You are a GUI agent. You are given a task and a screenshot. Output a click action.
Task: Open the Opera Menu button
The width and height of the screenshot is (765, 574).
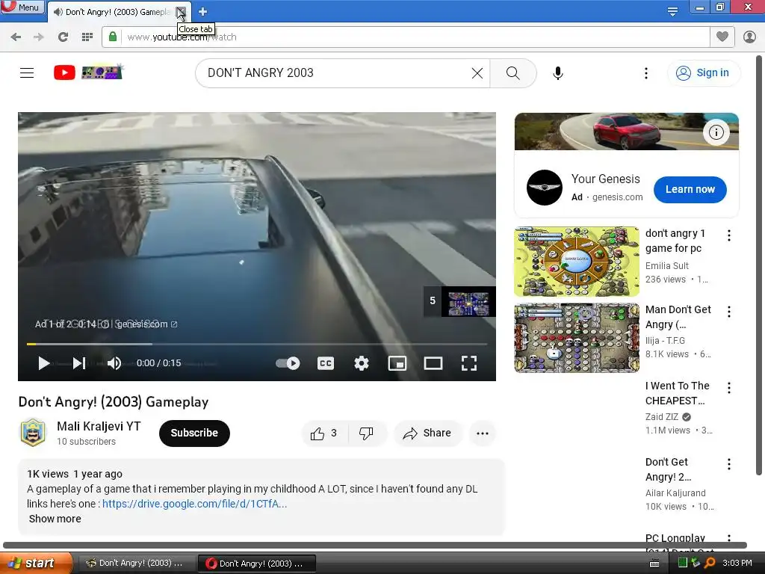tap(22, 7)
